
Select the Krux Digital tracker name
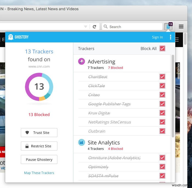point(99,113)
